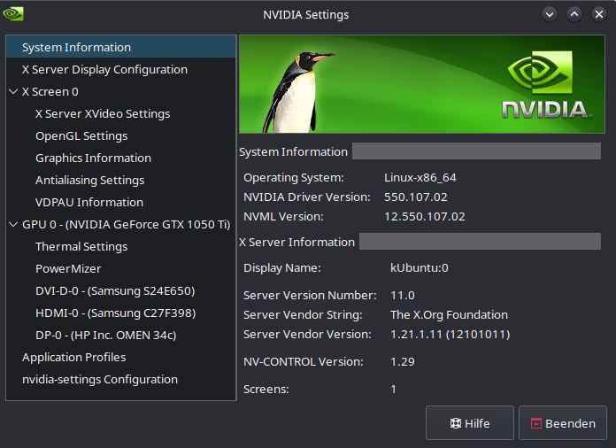
Task: Open OpenGL Settings page
Action: pos(121,136)
